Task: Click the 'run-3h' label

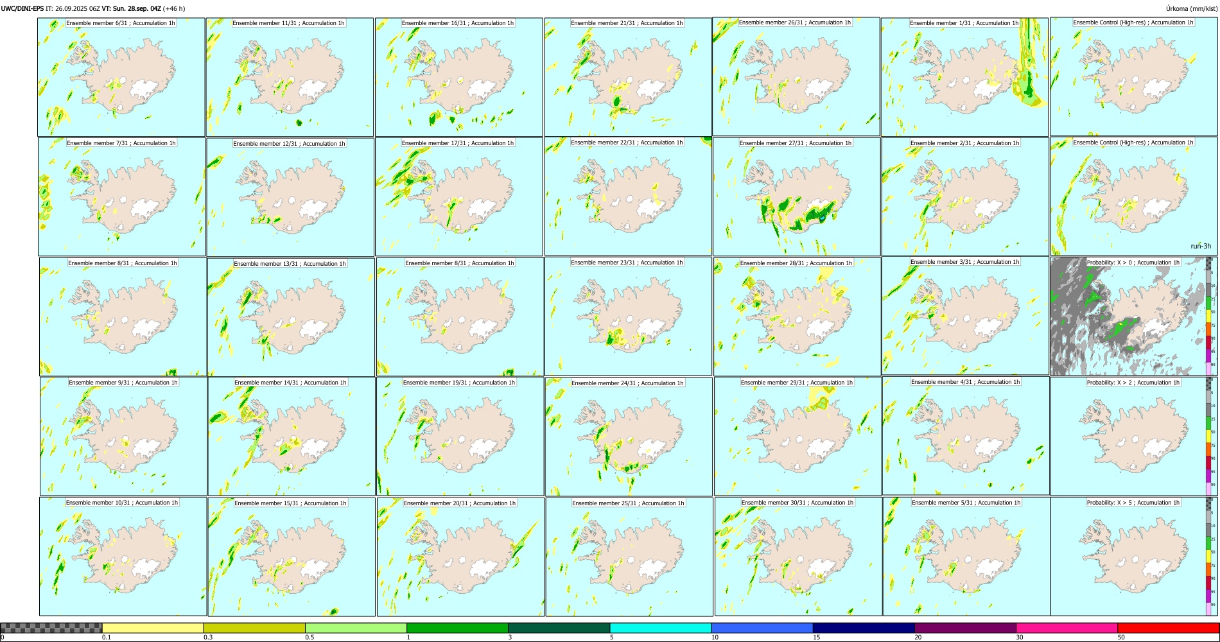Action: (1200, 246)
